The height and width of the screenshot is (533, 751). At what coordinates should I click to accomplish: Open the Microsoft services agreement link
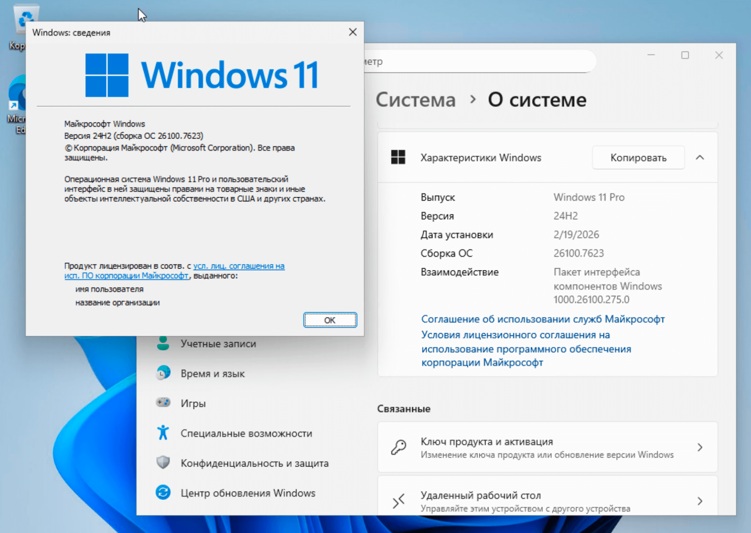(543, 319)
